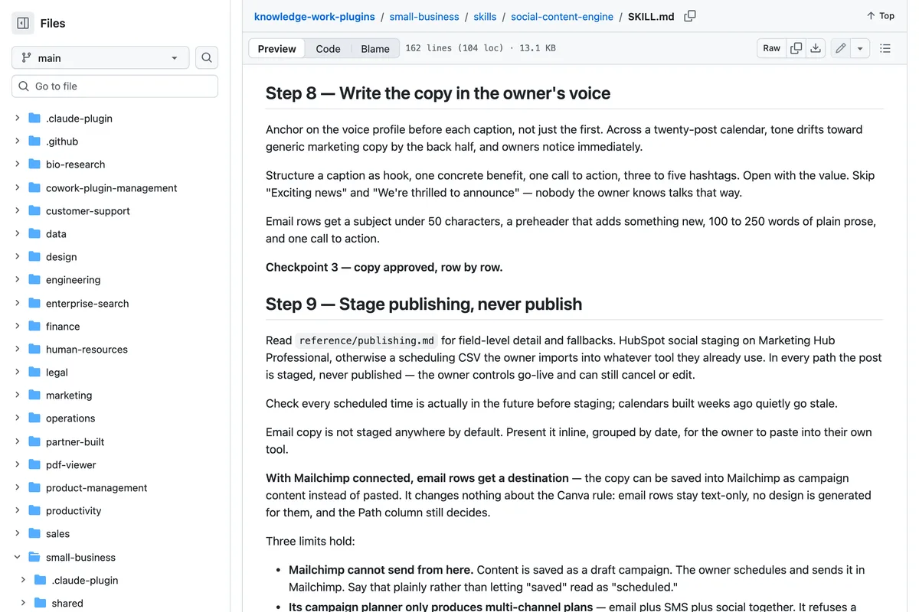Click the .claude-plugin root folder icon

point(34,119)
